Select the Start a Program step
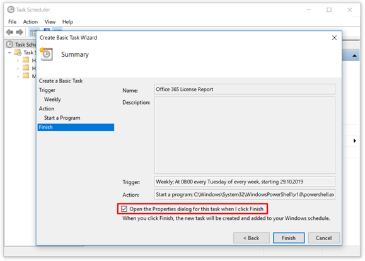The height and width of the screenshot is (261, 365). click(62, 118)
